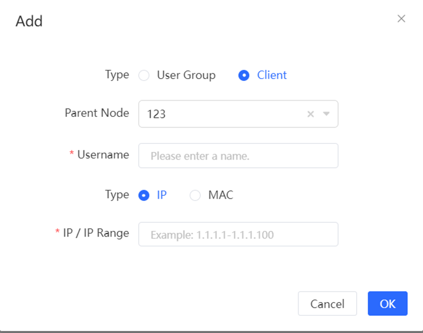Focus the Username input field
423x333 pixels.
[x=238, y=156]
